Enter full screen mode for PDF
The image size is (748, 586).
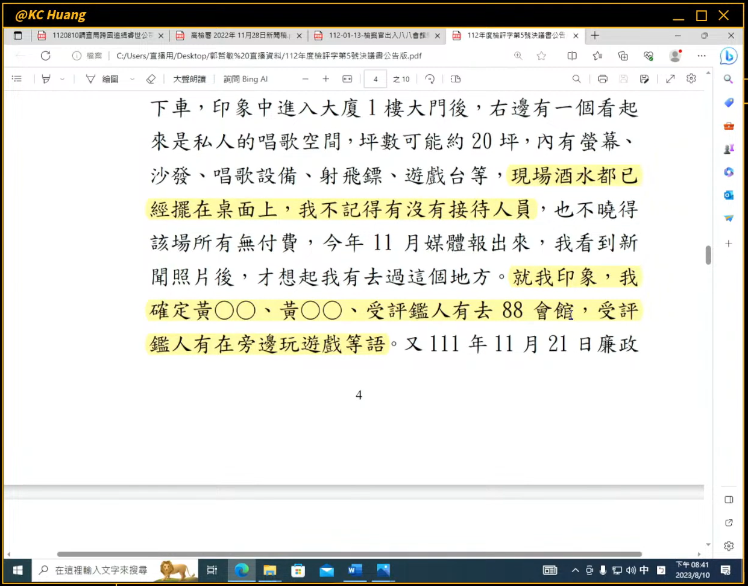coord(670,79)
